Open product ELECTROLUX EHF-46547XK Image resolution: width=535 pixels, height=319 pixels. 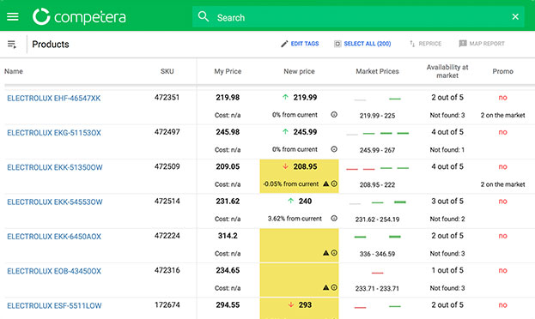click(x=54, y=98)
